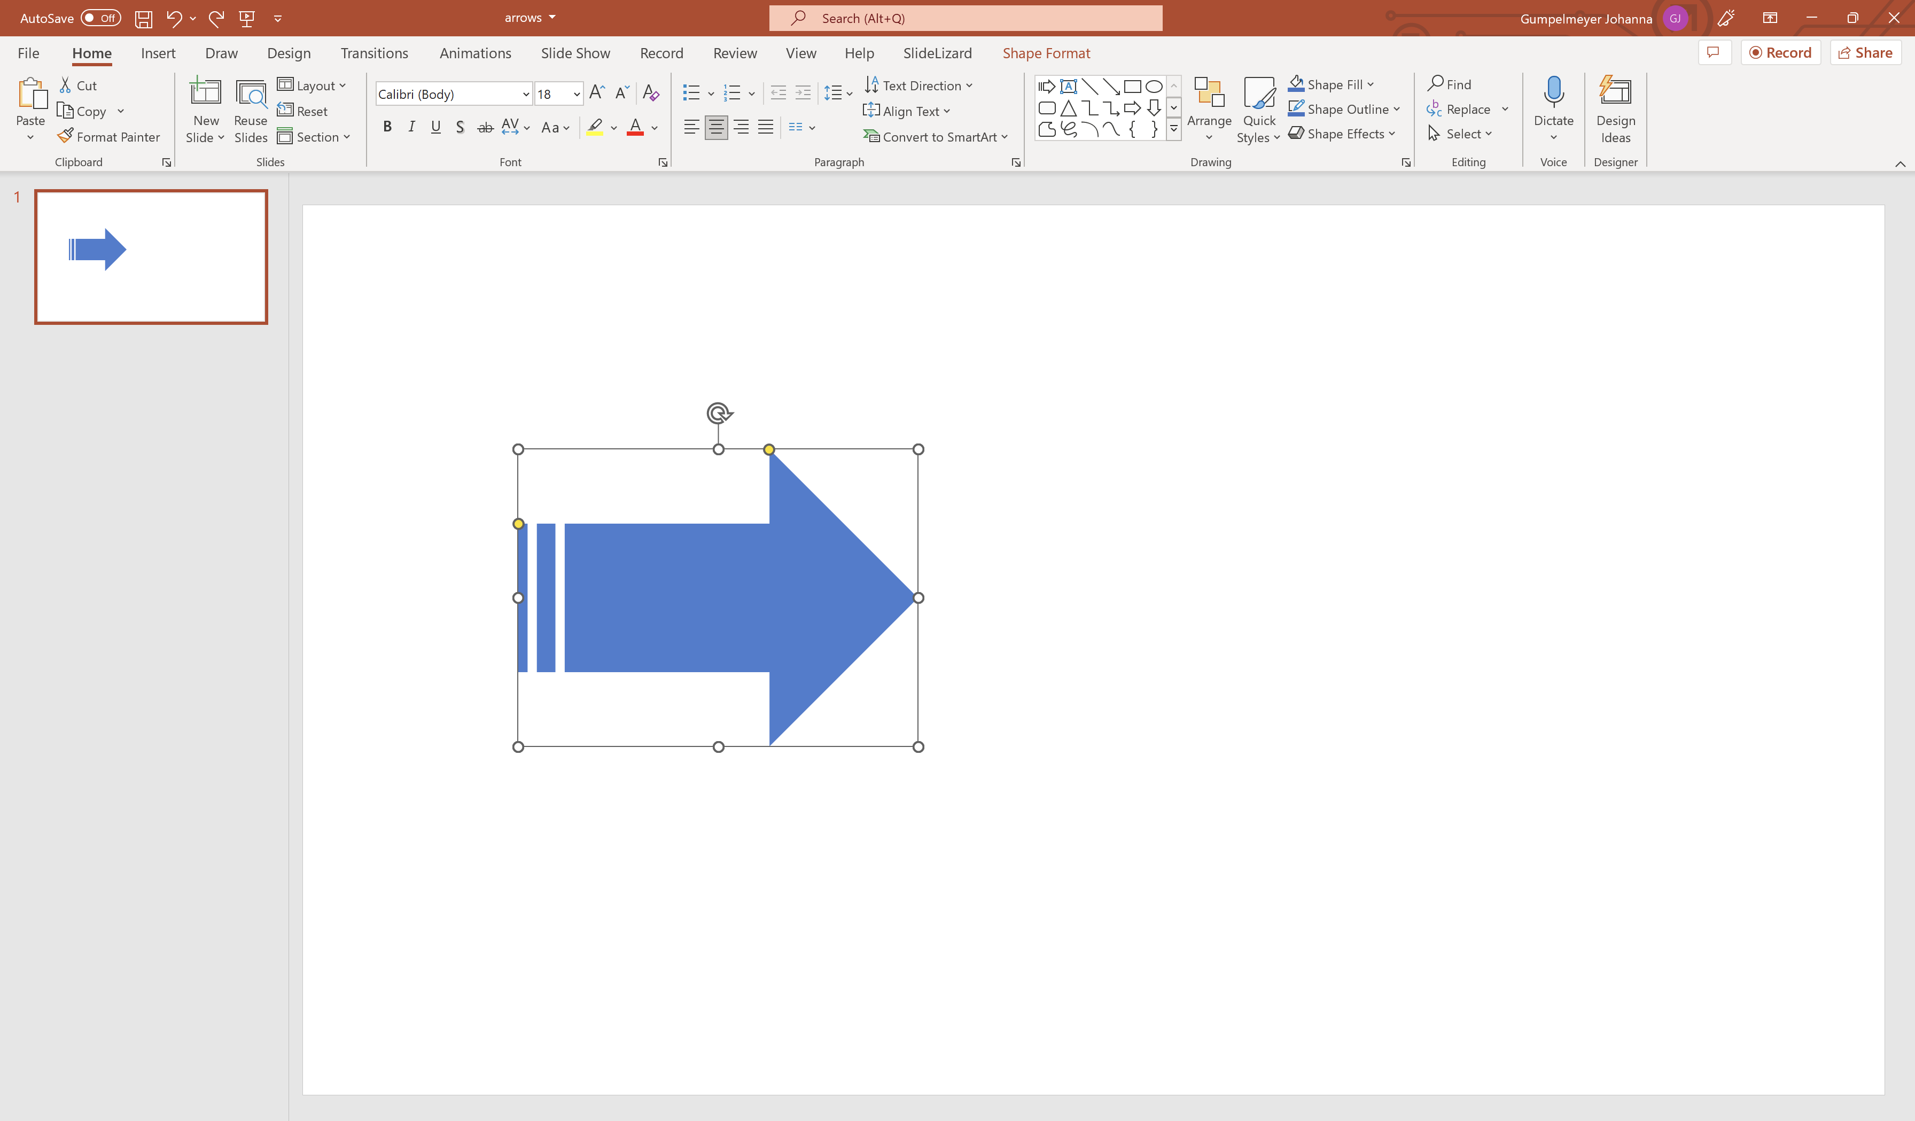Select Text Direction tool
Screen dimensions: 1915x1121
pyautogui.click(x=920, y=84)
